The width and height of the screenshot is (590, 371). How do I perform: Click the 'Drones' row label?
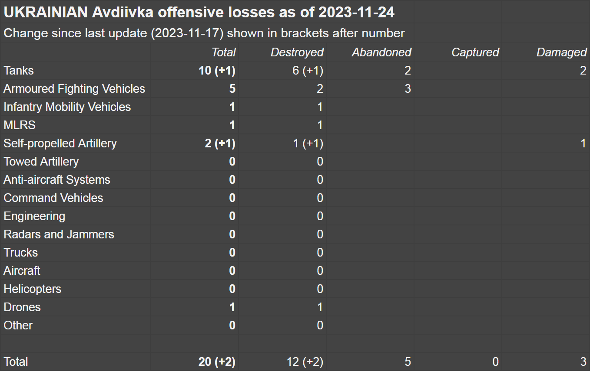point(22,307)
